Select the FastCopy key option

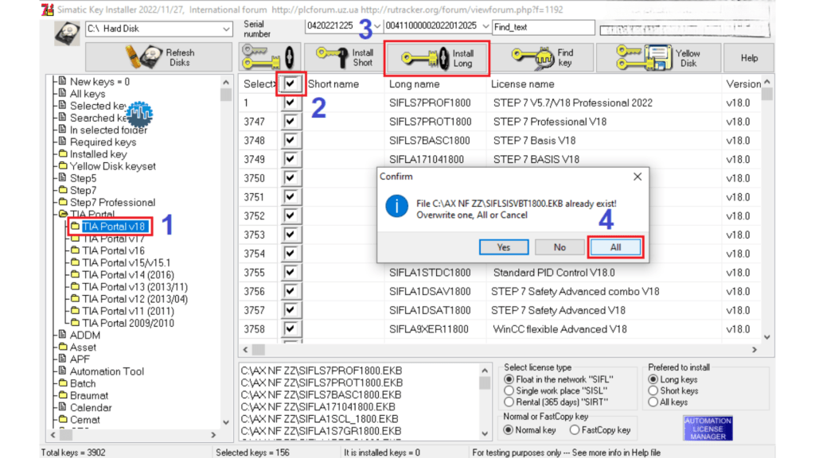click(575, 430)
